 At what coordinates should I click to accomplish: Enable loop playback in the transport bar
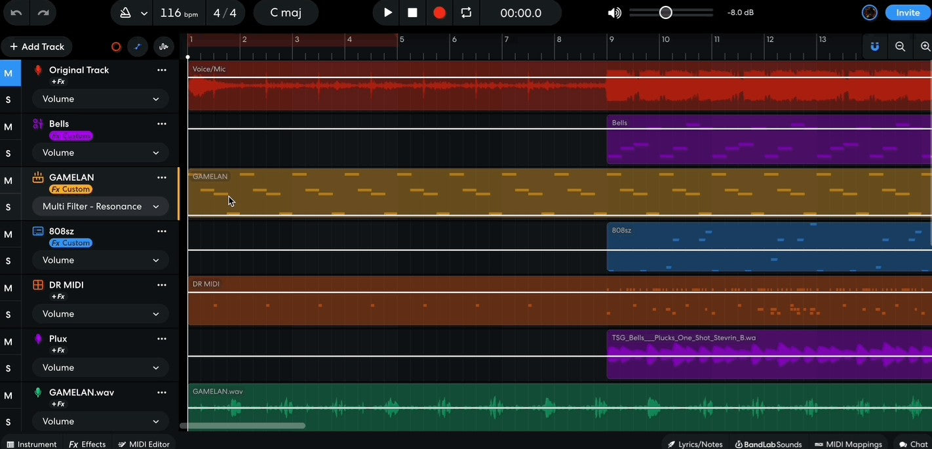pos(466,12)
